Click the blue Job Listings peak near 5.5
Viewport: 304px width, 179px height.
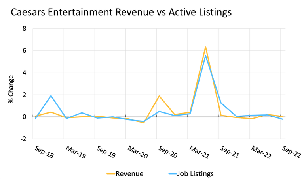(205, 56)
